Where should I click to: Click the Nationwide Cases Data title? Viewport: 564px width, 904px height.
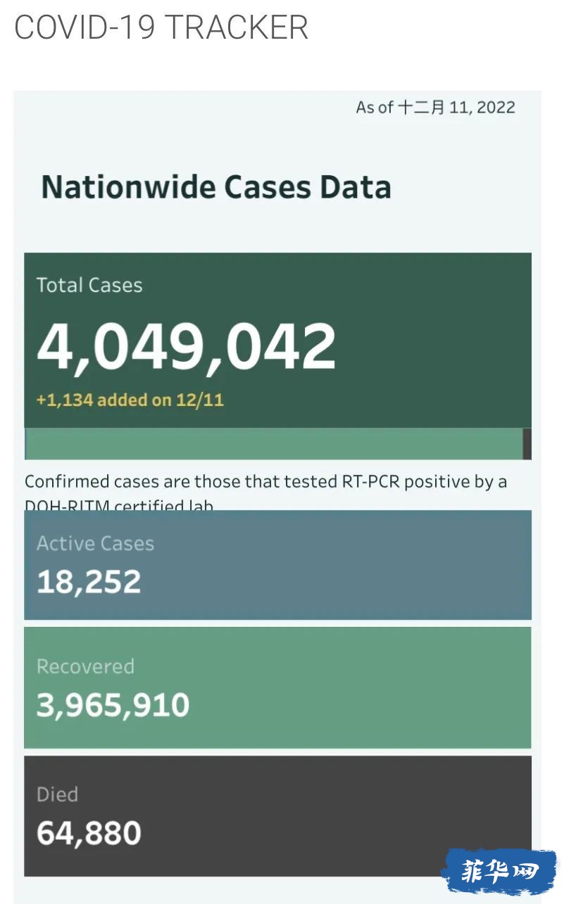[216, 187]
